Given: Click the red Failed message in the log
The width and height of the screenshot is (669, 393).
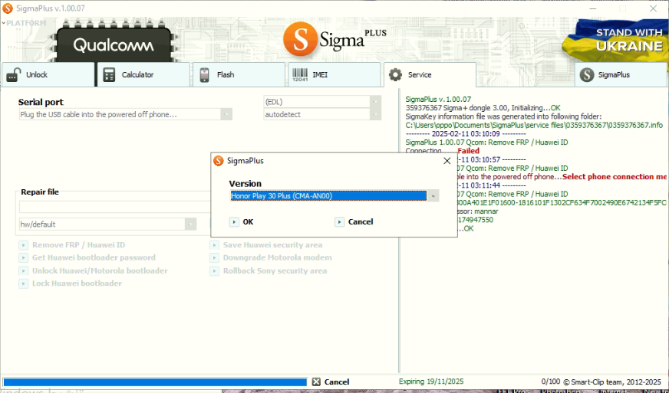Looking at the screenshot, I should point(469,150).
